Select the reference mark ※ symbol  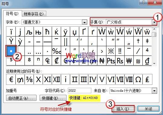point(111,51)
